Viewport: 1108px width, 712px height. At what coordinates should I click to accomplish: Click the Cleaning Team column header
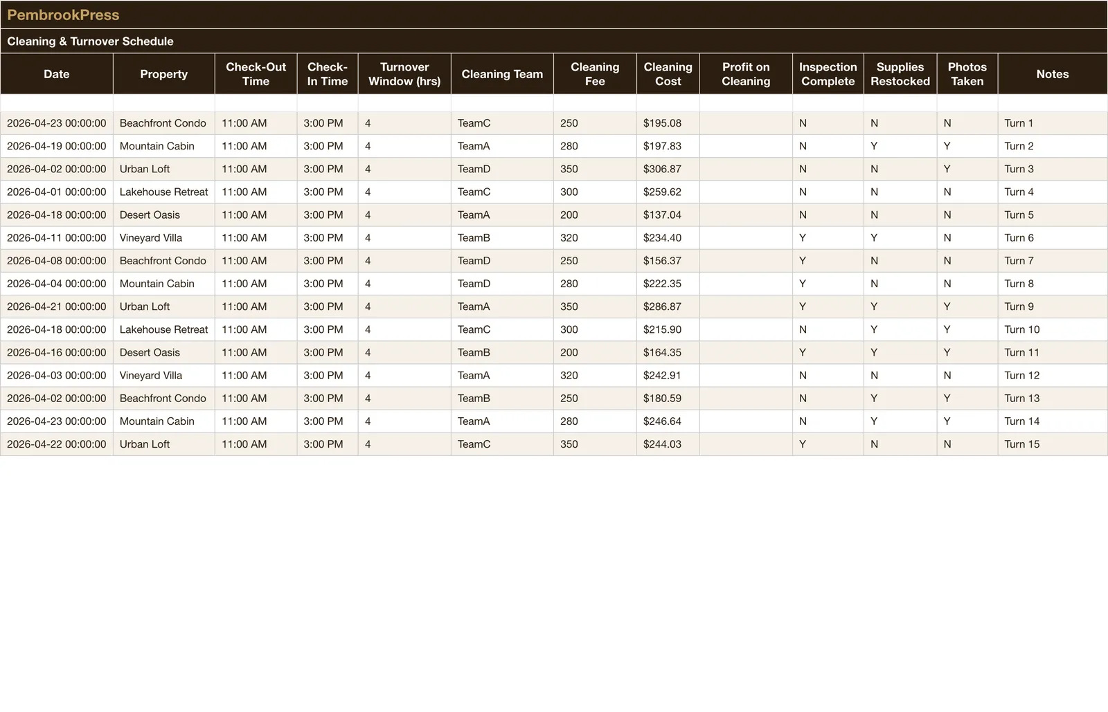click(502, 74)
